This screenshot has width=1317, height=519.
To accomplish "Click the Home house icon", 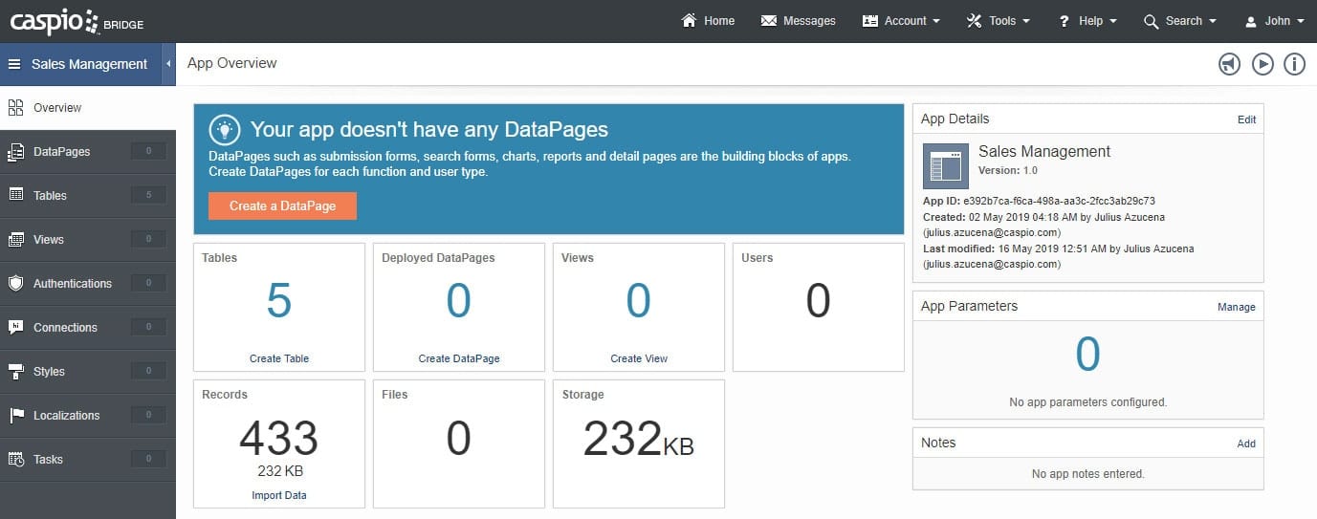I will point(689,21).
